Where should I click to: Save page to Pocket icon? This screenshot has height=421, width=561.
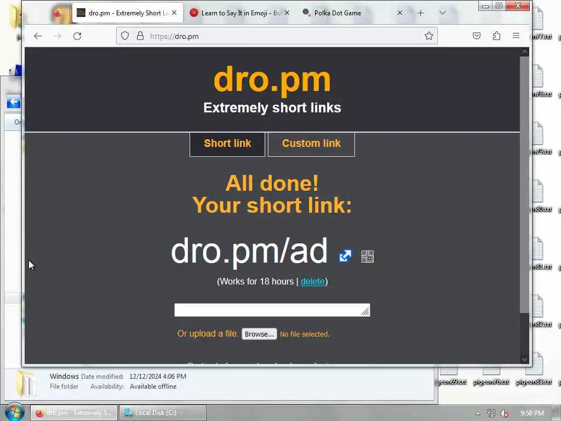(x=476, y=36)
